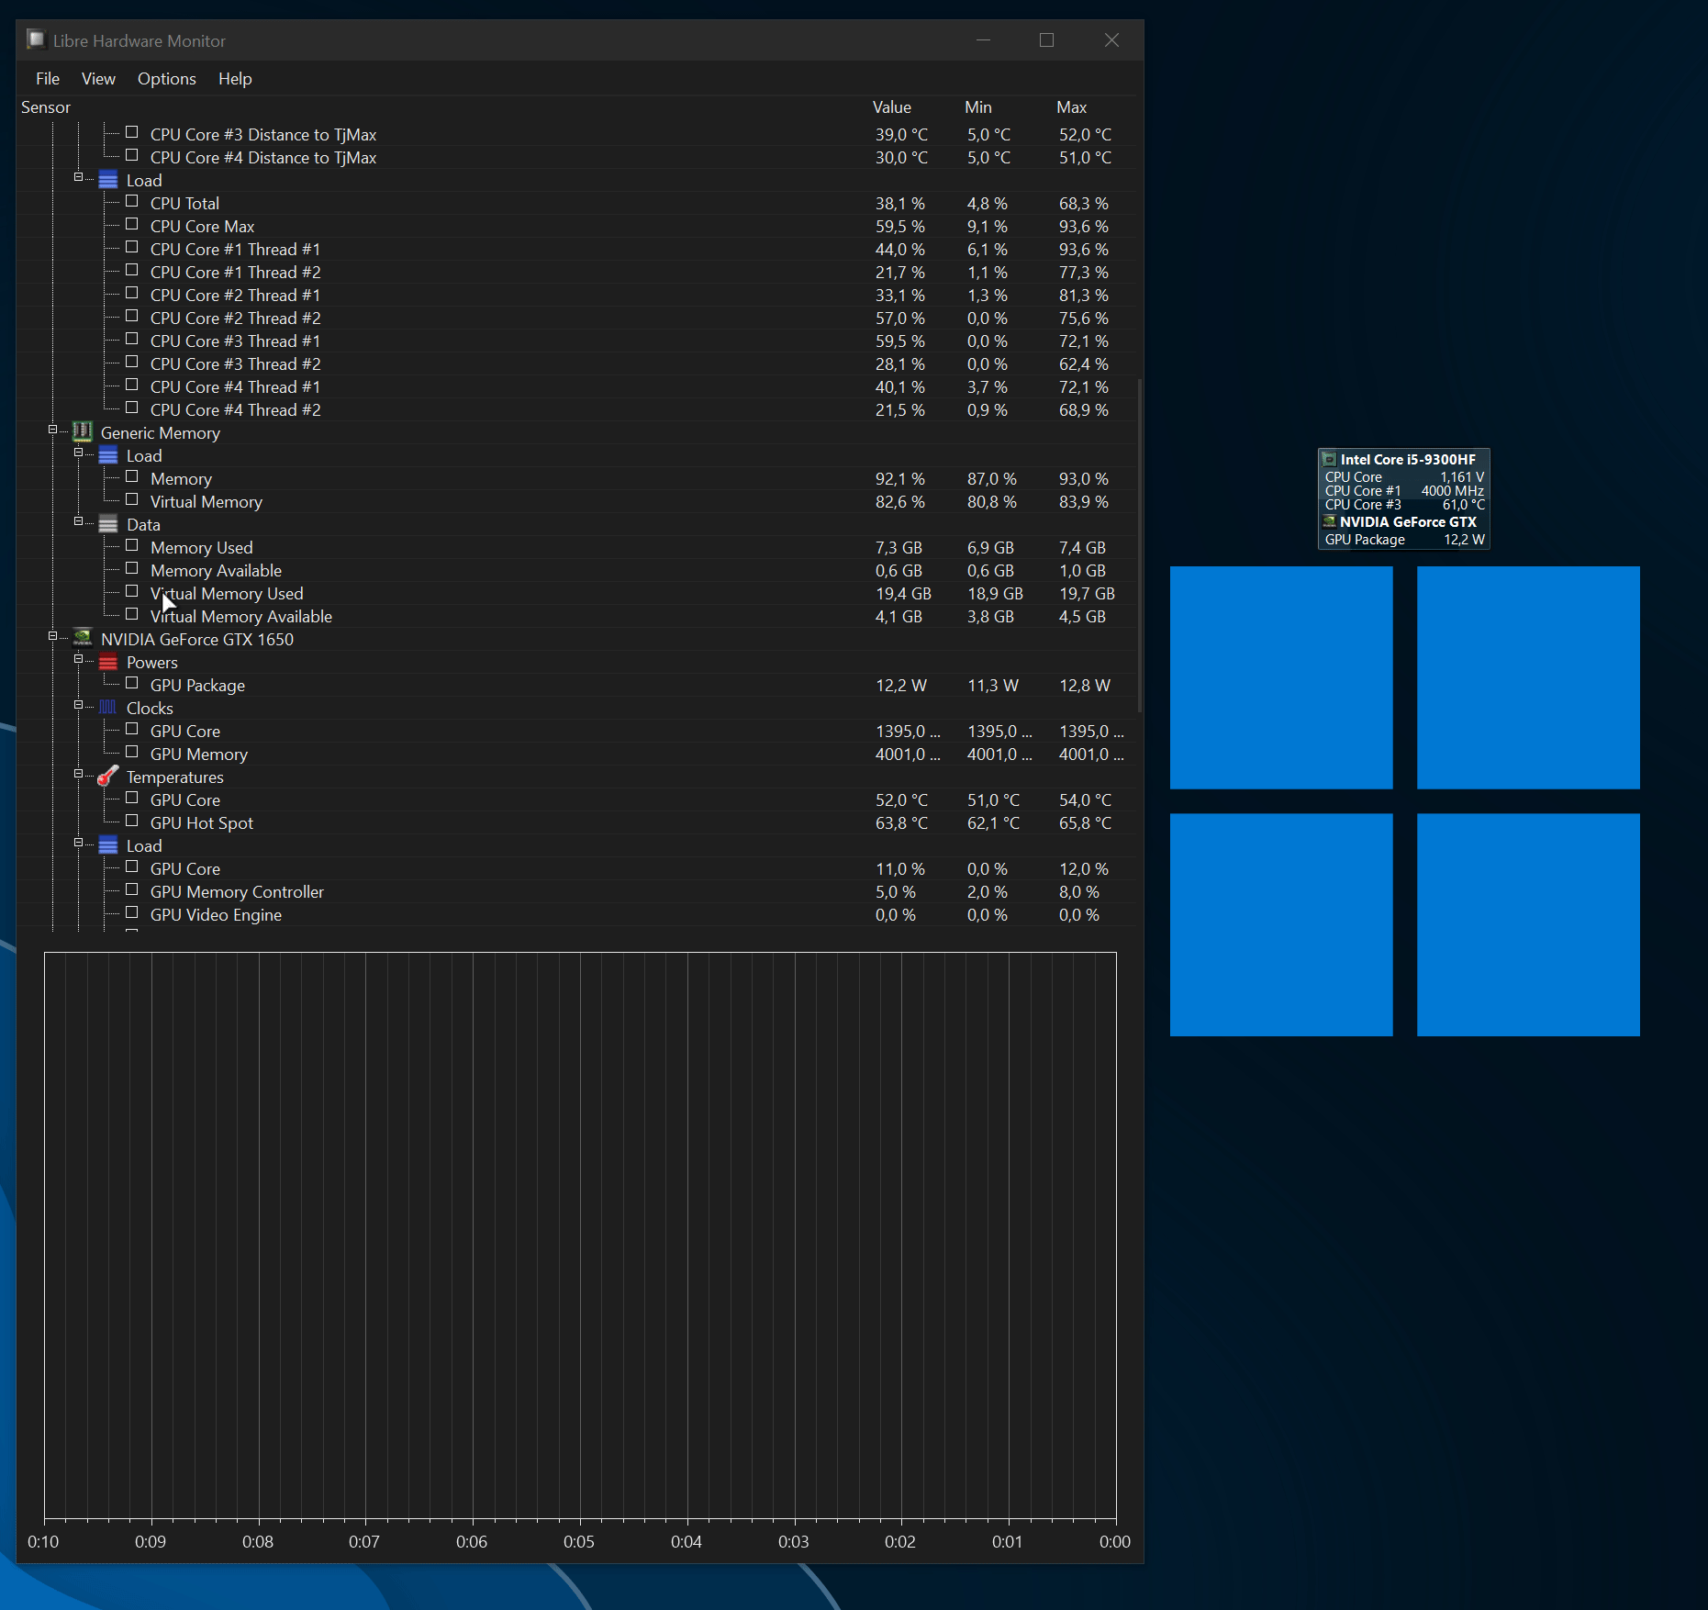1708x1610 pixels.
Task: Collapse the GPU Temperatures group
Action: [78, 774]
